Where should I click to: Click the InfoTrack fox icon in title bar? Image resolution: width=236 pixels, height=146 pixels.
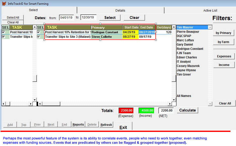tap(4, 4)
